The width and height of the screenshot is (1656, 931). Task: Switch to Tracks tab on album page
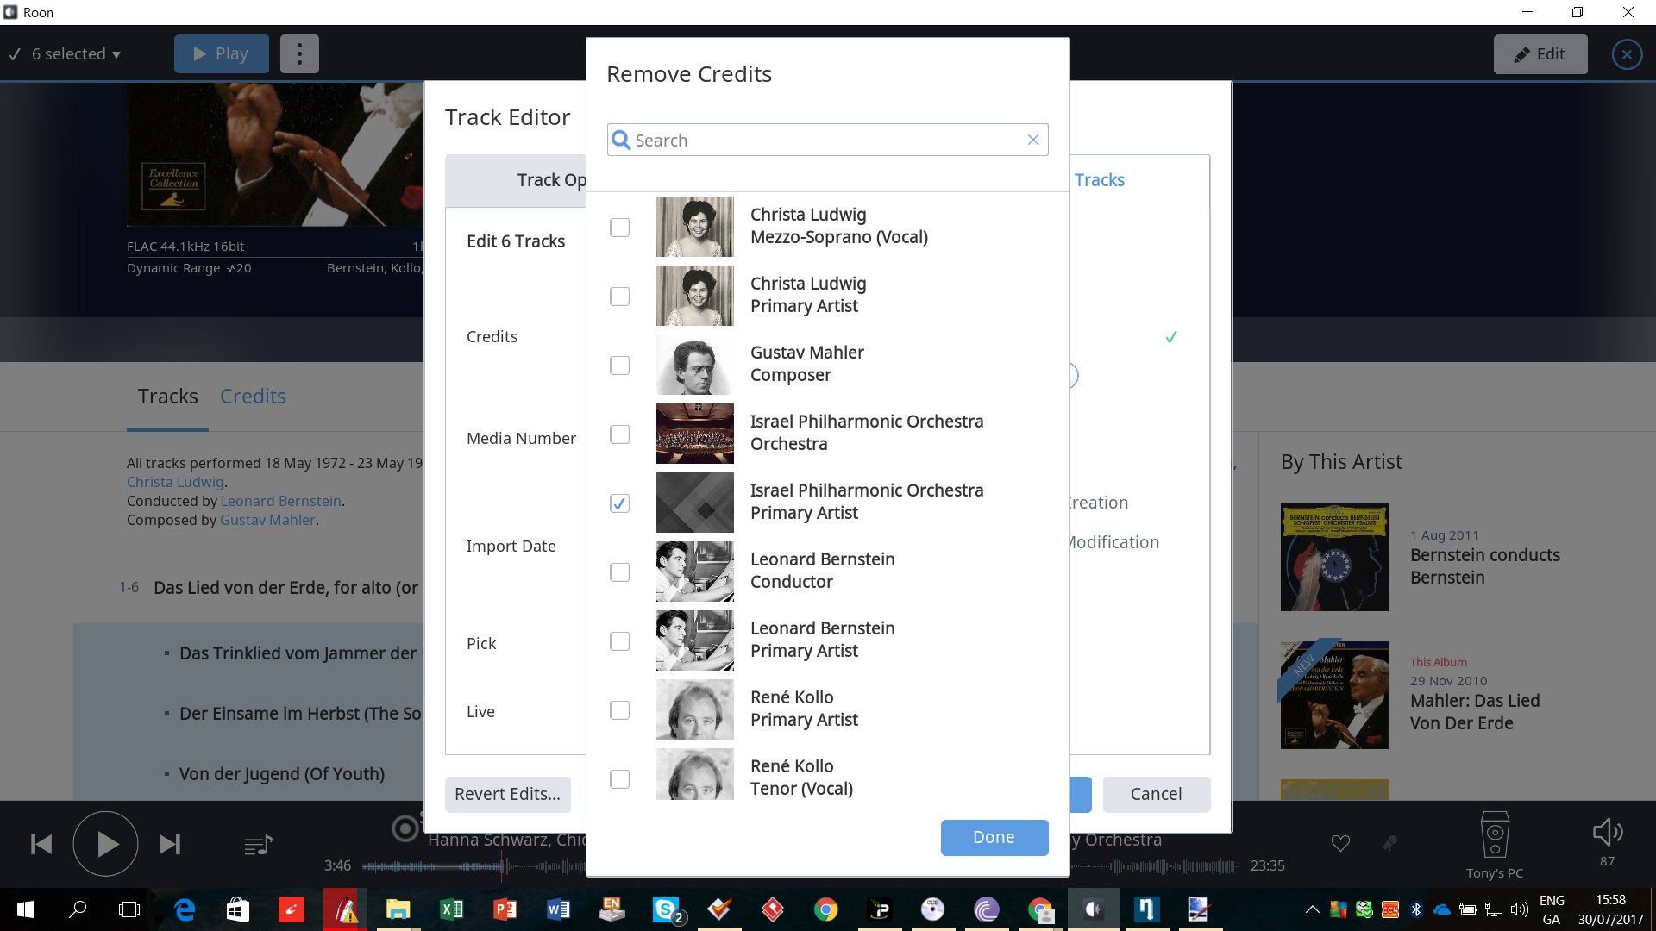[168, 397]
